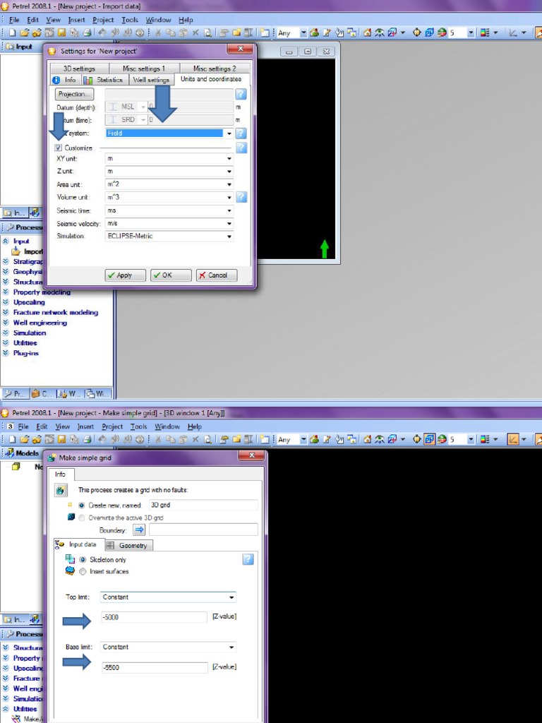The height and width of the screenshot is (723, 542).
Task: Switch to the Well settings tab
Action: (x=151, y=80)
